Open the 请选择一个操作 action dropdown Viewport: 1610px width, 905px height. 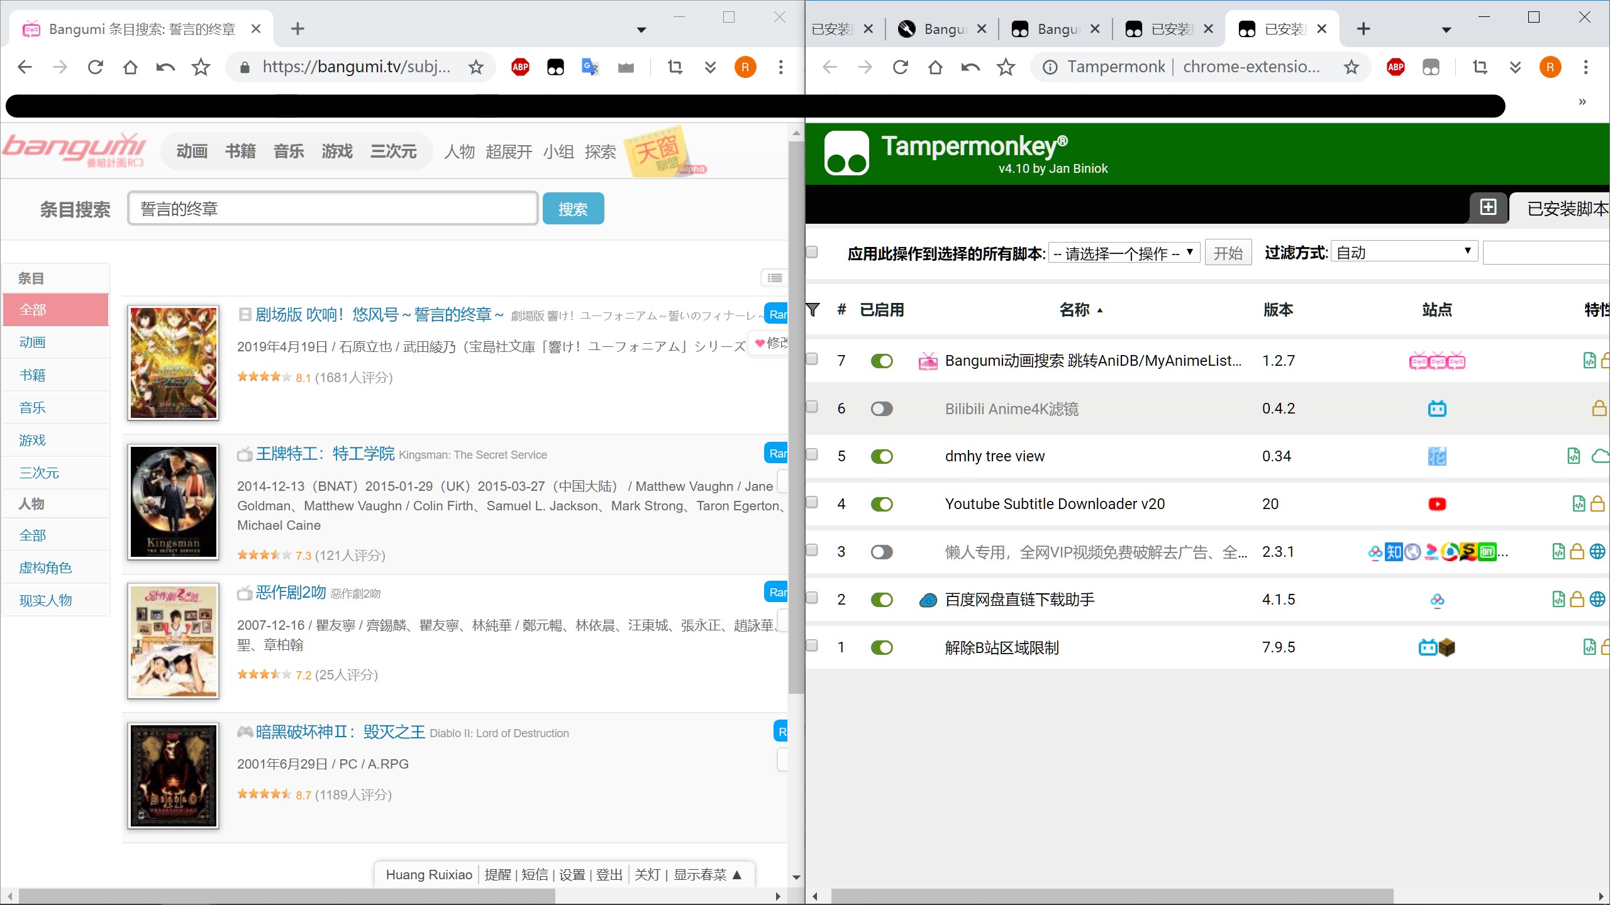[x=1124, y=253]
